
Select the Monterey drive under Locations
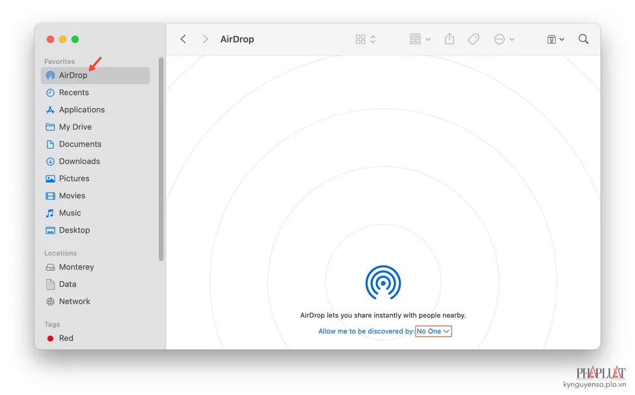(76, 267)
